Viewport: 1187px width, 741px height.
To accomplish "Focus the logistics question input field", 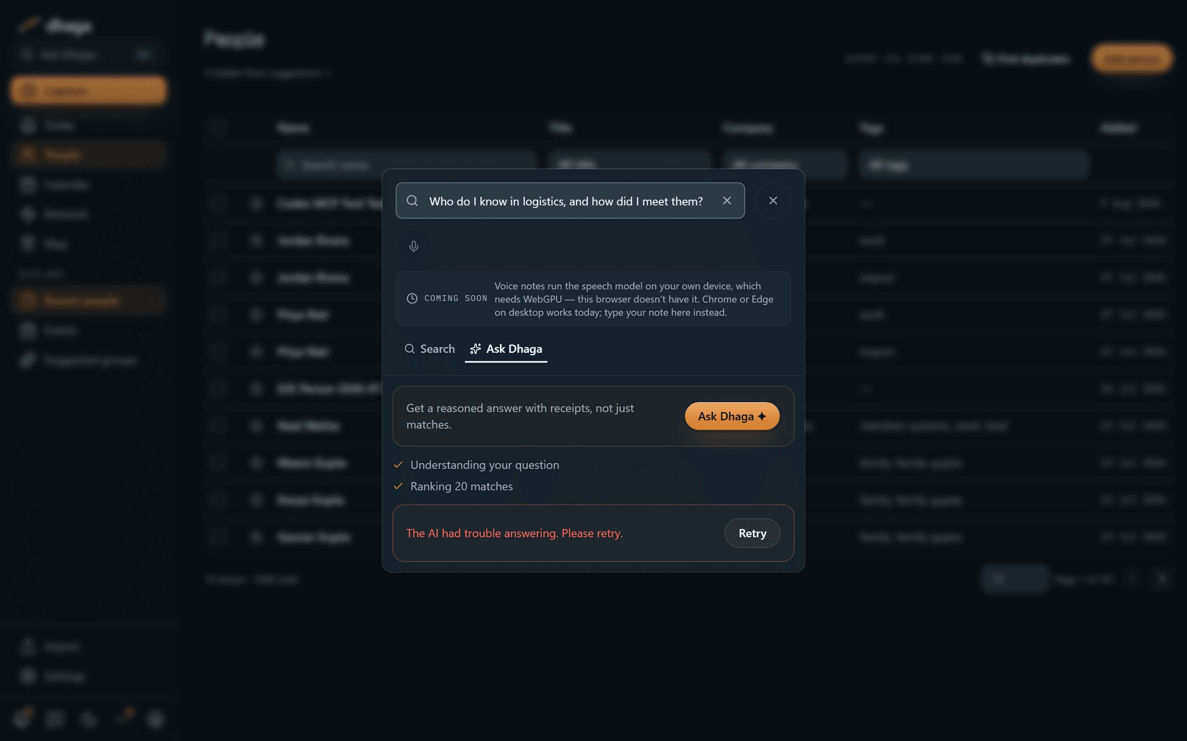I will tap(570, 200).
